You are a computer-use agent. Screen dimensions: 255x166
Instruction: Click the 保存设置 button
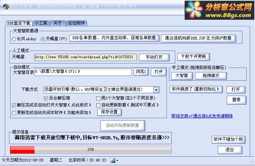coord(109,112)
